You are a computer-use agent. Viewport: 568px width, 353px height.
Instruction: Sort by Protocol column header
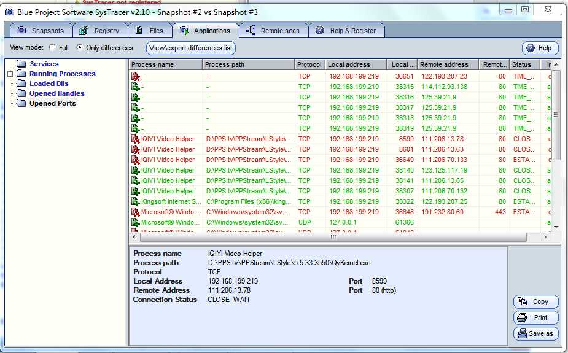click(x=309, y=64)
